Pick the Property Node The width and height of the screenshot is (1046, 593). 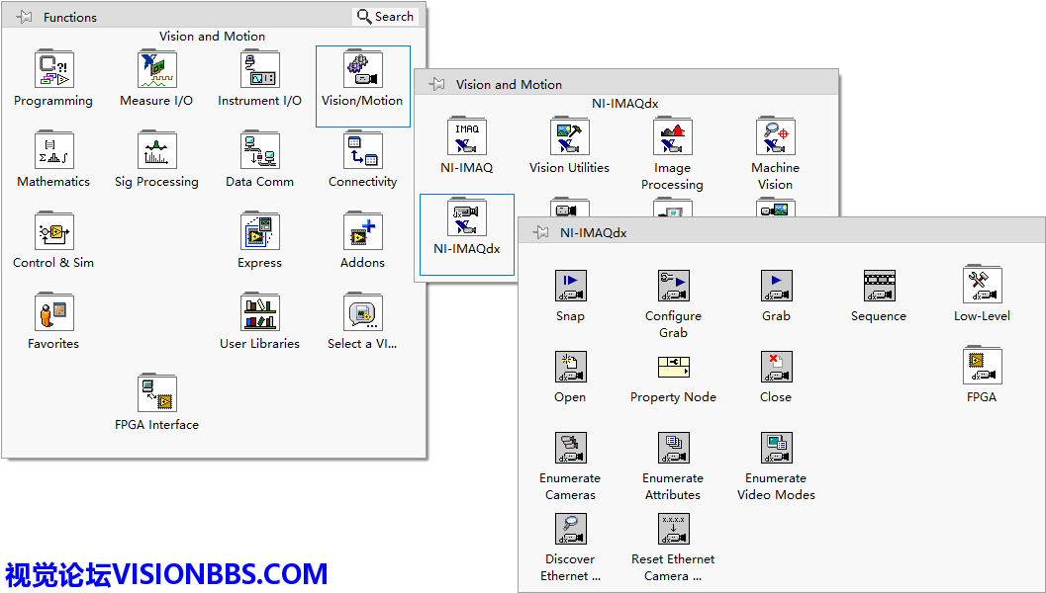tap(673, 367)
